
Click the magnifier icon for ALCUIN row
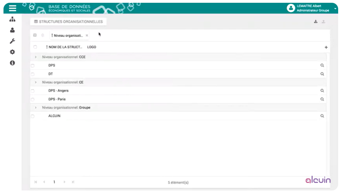pos(322,116)
